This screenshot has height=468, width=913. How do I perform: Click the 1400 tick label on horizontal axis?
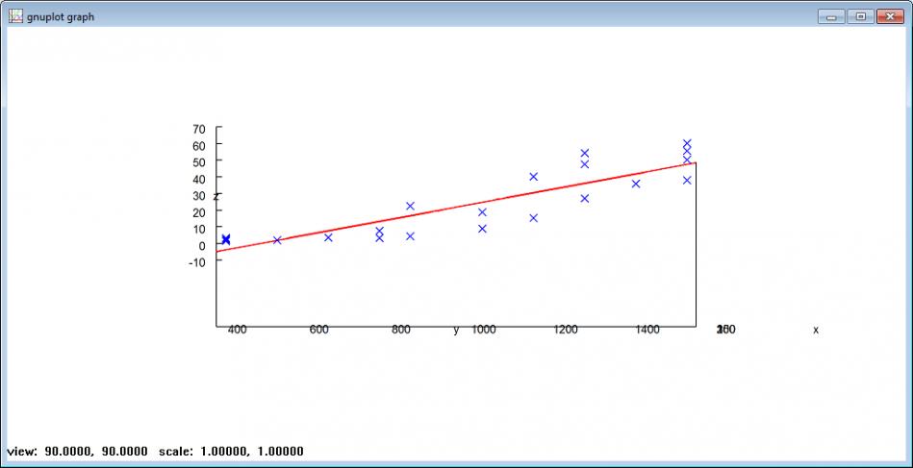(647, 330)
